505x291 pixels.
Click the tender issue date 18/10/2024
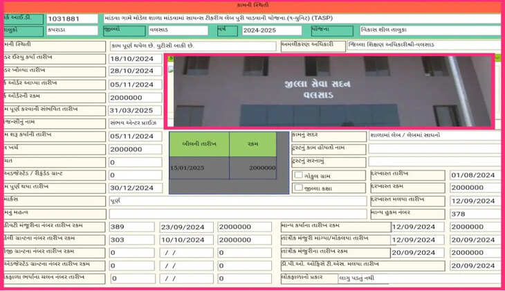pyautogui.click(x=136, y=58)
